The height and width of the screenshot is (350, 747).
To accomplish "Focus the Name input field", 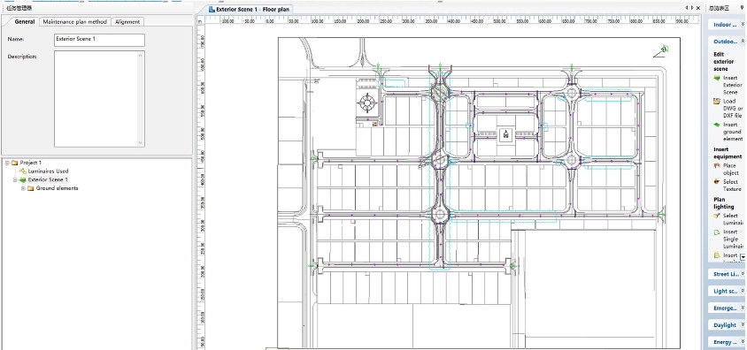I will pos(99,40).
